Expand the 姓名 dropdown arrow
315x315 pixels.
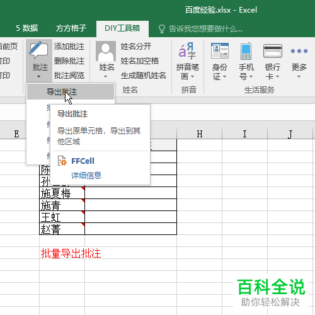(106, 77)
